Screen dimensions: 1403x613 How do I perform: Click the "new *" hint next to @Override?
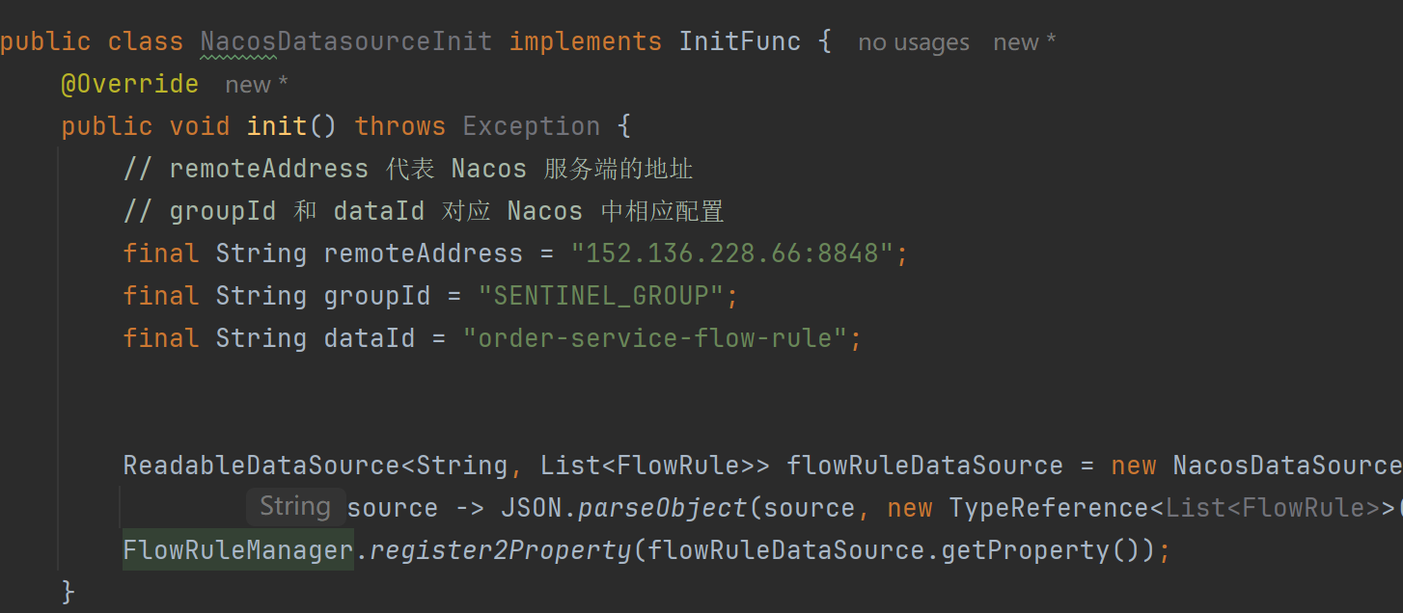pyautogui.click(x=257, y=85)
